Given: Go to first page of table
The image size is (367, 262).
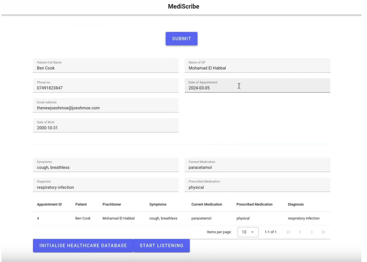Looking at the screenshot, I should pyautogui.click(x=288, y=232).
